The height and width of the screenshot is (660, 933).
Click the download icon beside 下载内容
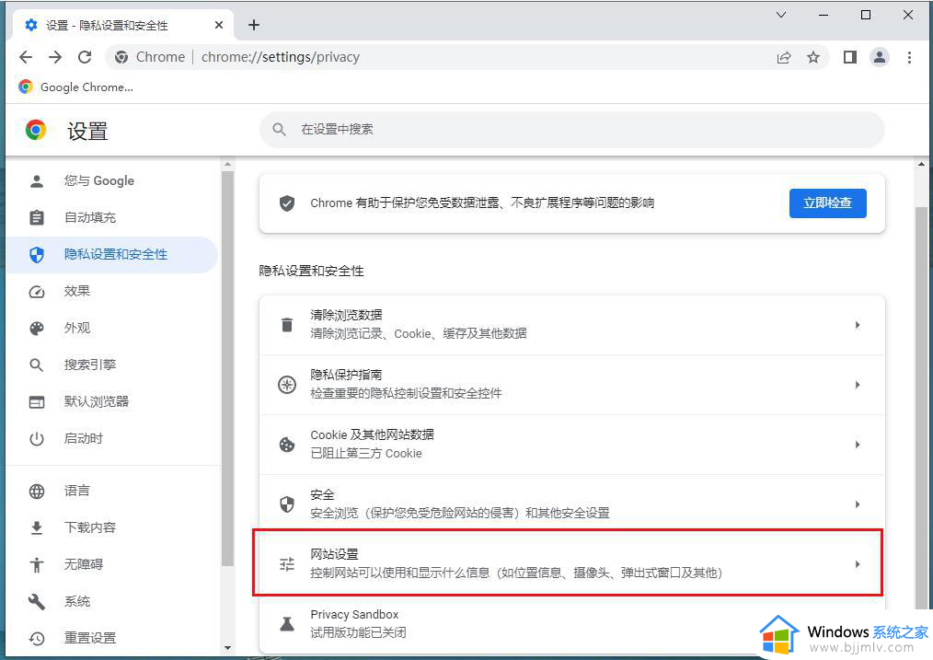[37, 527]
